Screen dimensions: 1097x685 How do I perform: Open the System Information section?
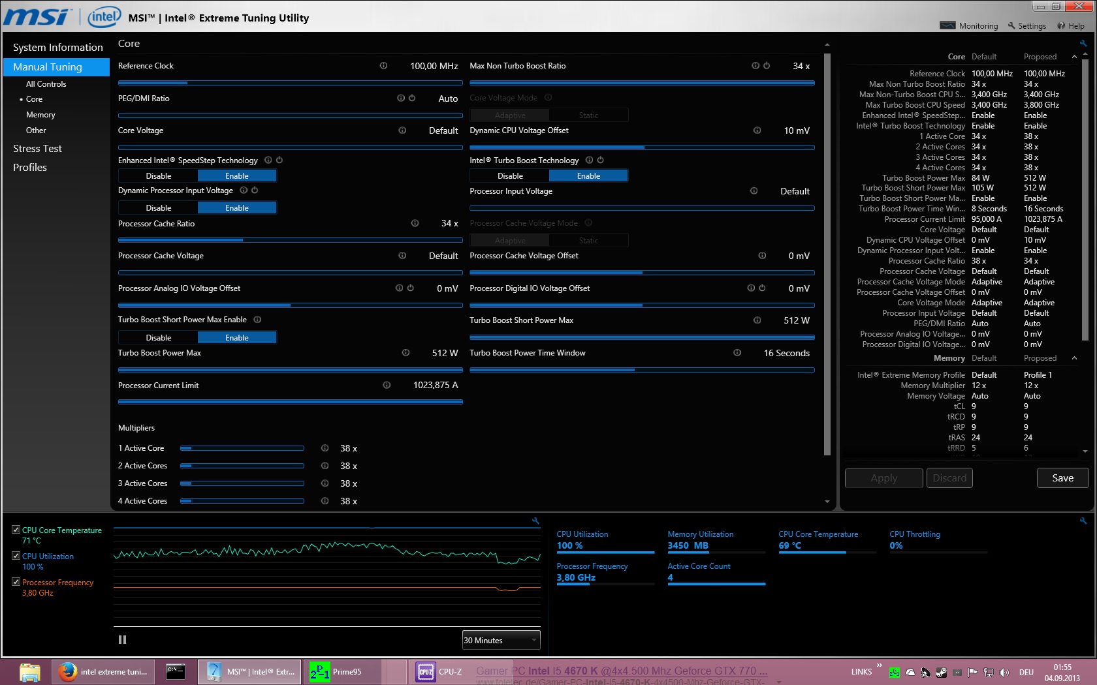pos(57,47)
